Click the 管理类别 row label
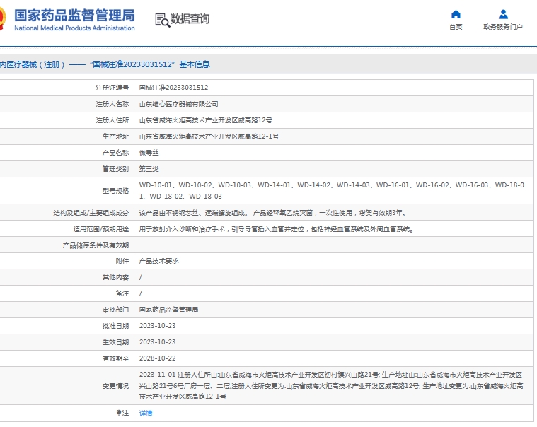537x427 pixels. [x=116, y=169]
